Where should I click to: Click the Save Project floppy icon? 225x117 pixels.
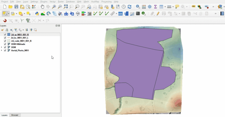click(16, 6)
